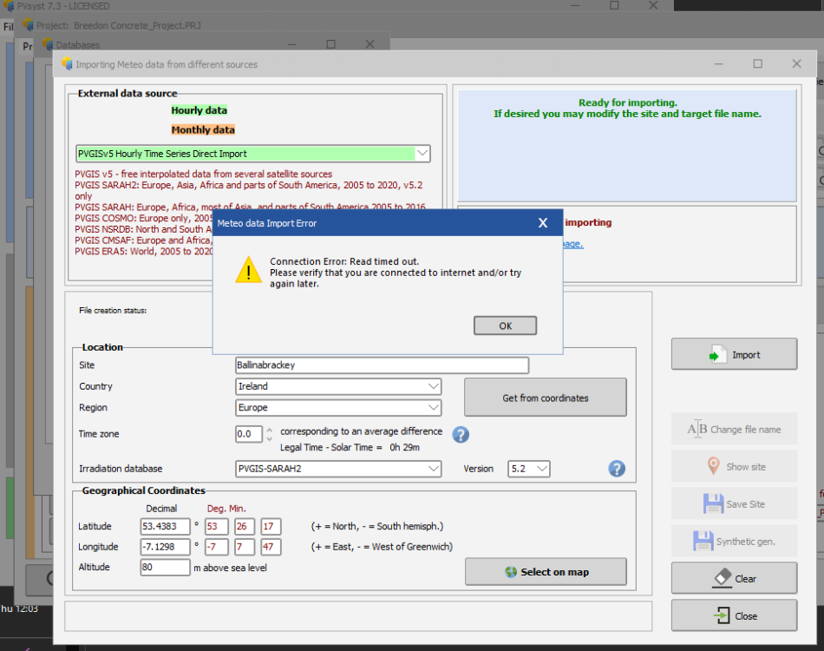Click the decimal Latitude input field
The image size is (824, 651).
(165, 526)
